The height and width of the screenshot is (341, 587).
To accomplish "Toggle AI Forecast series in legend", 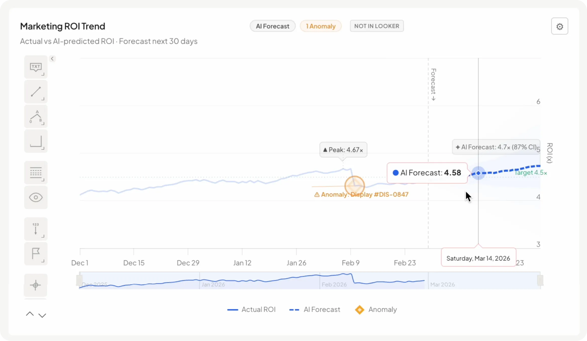I will (x=315, y=310).
